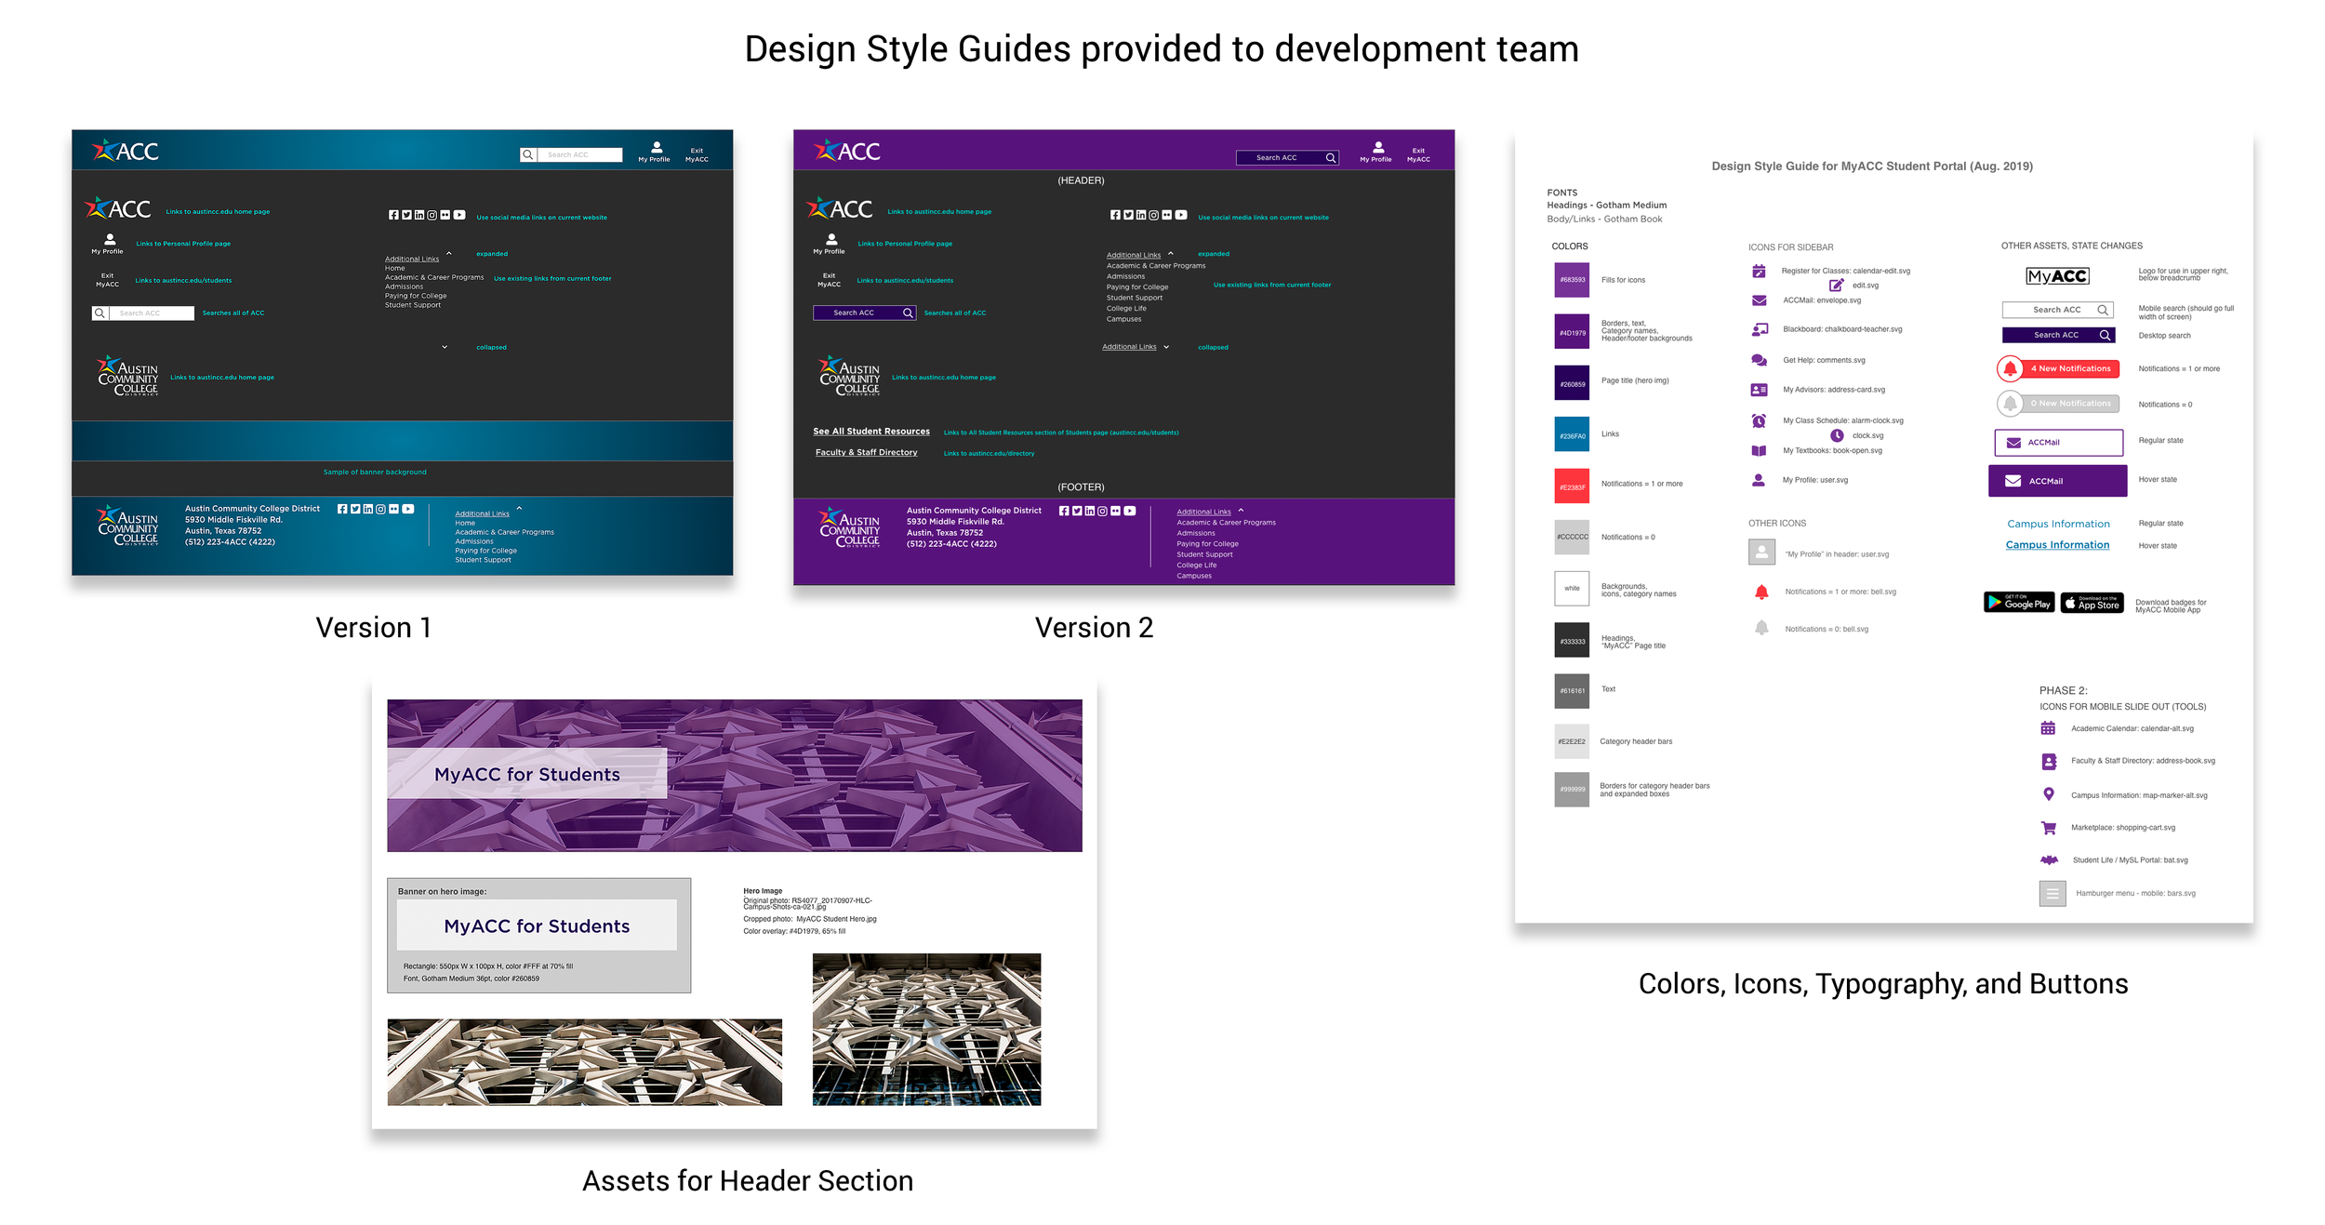
Task: Click the Blackboard chalkboard-teacher icon
Action: tap(1760, 329)
